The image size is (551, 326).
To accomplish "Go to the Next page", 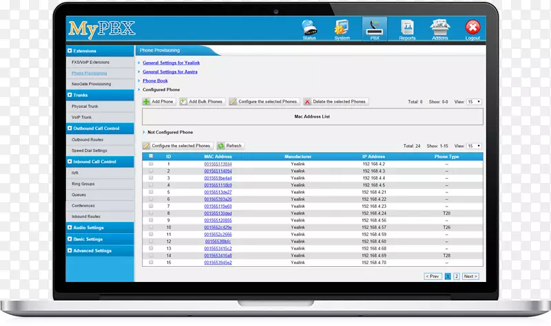I will click(x=470, y=276).
